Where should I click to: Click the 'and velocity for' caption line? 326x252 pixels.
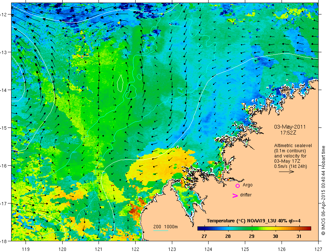(290, 156)
